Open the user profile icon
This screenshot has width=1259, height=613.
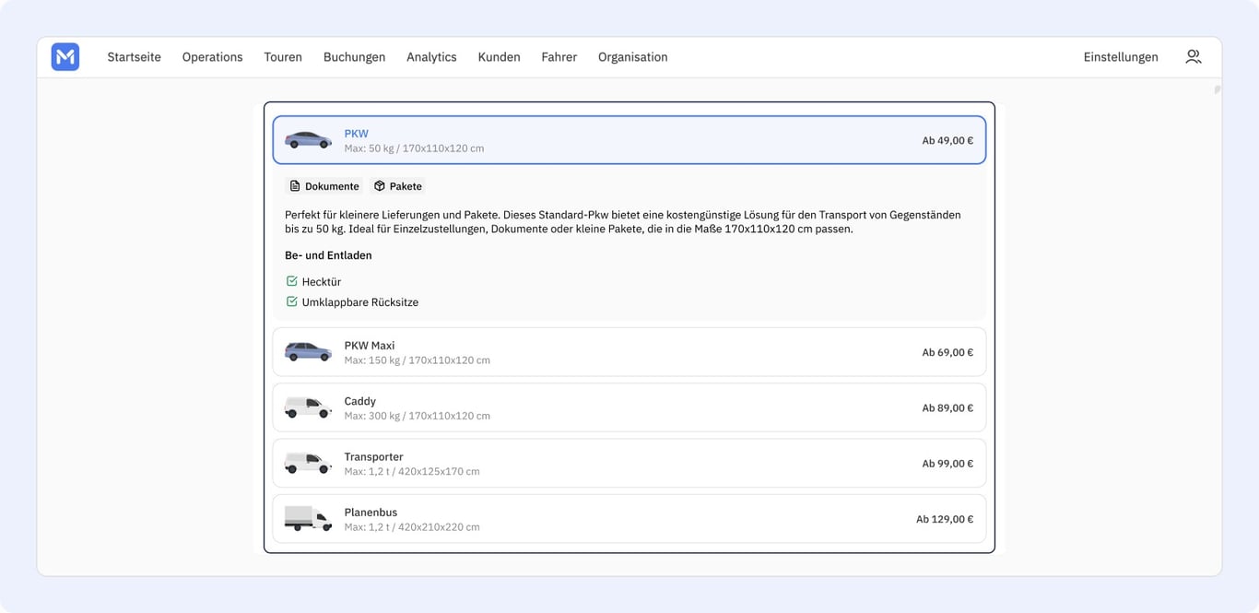click(1193, 57)
